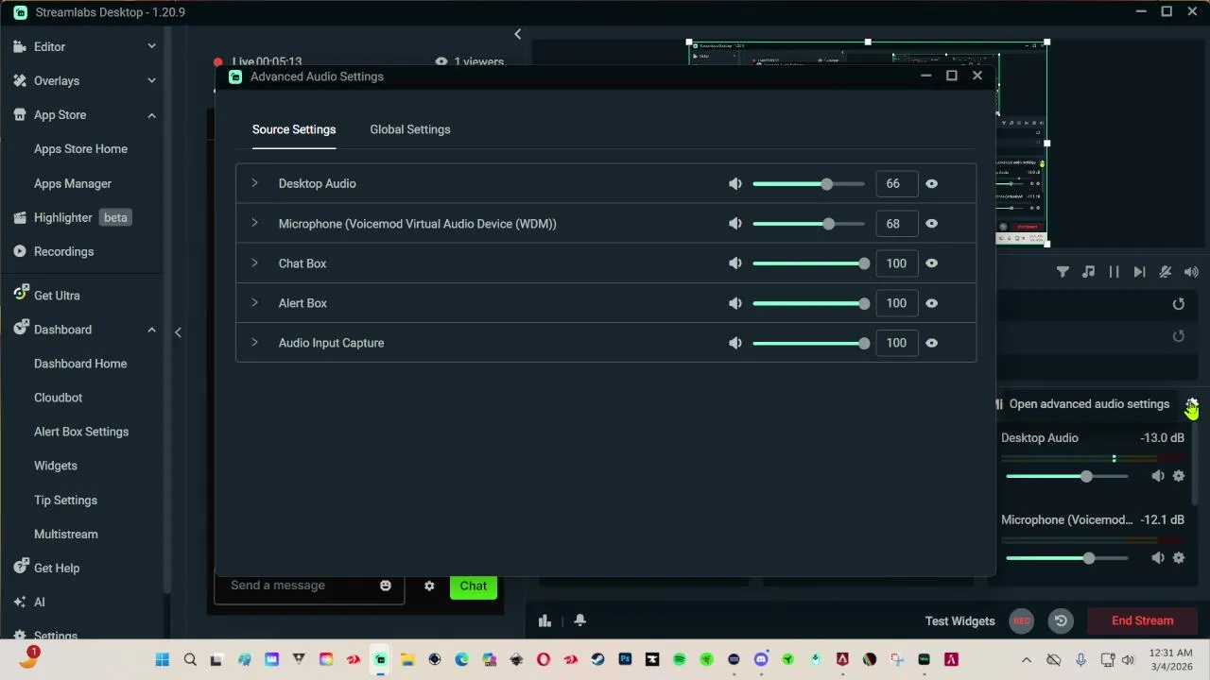Open Cloudbot in sidebar

point(58,398)
